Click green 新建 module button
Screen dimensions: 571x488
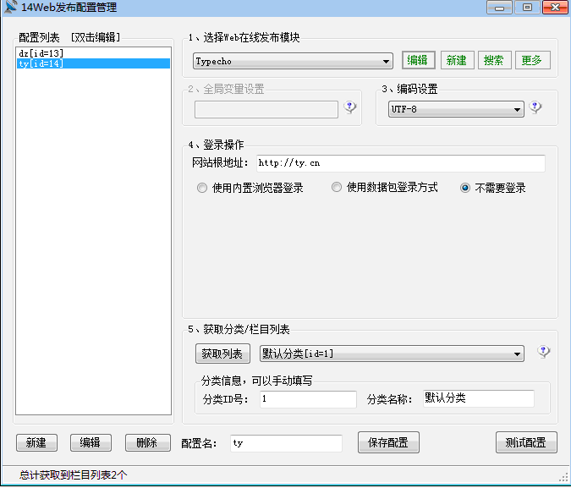point(458,60)
